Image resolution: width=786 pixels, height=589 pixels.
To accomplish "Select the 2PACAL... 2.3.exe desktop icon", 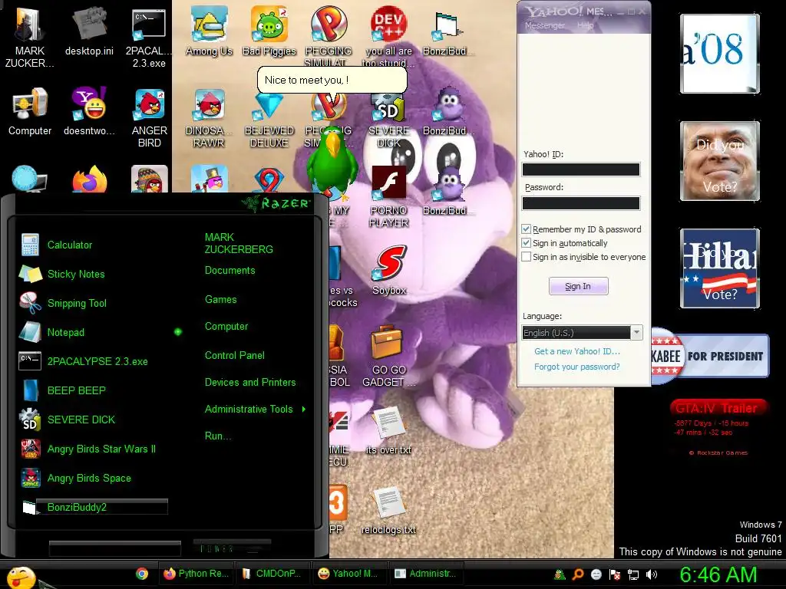I will pyautogui.click(x=149, y=38).
